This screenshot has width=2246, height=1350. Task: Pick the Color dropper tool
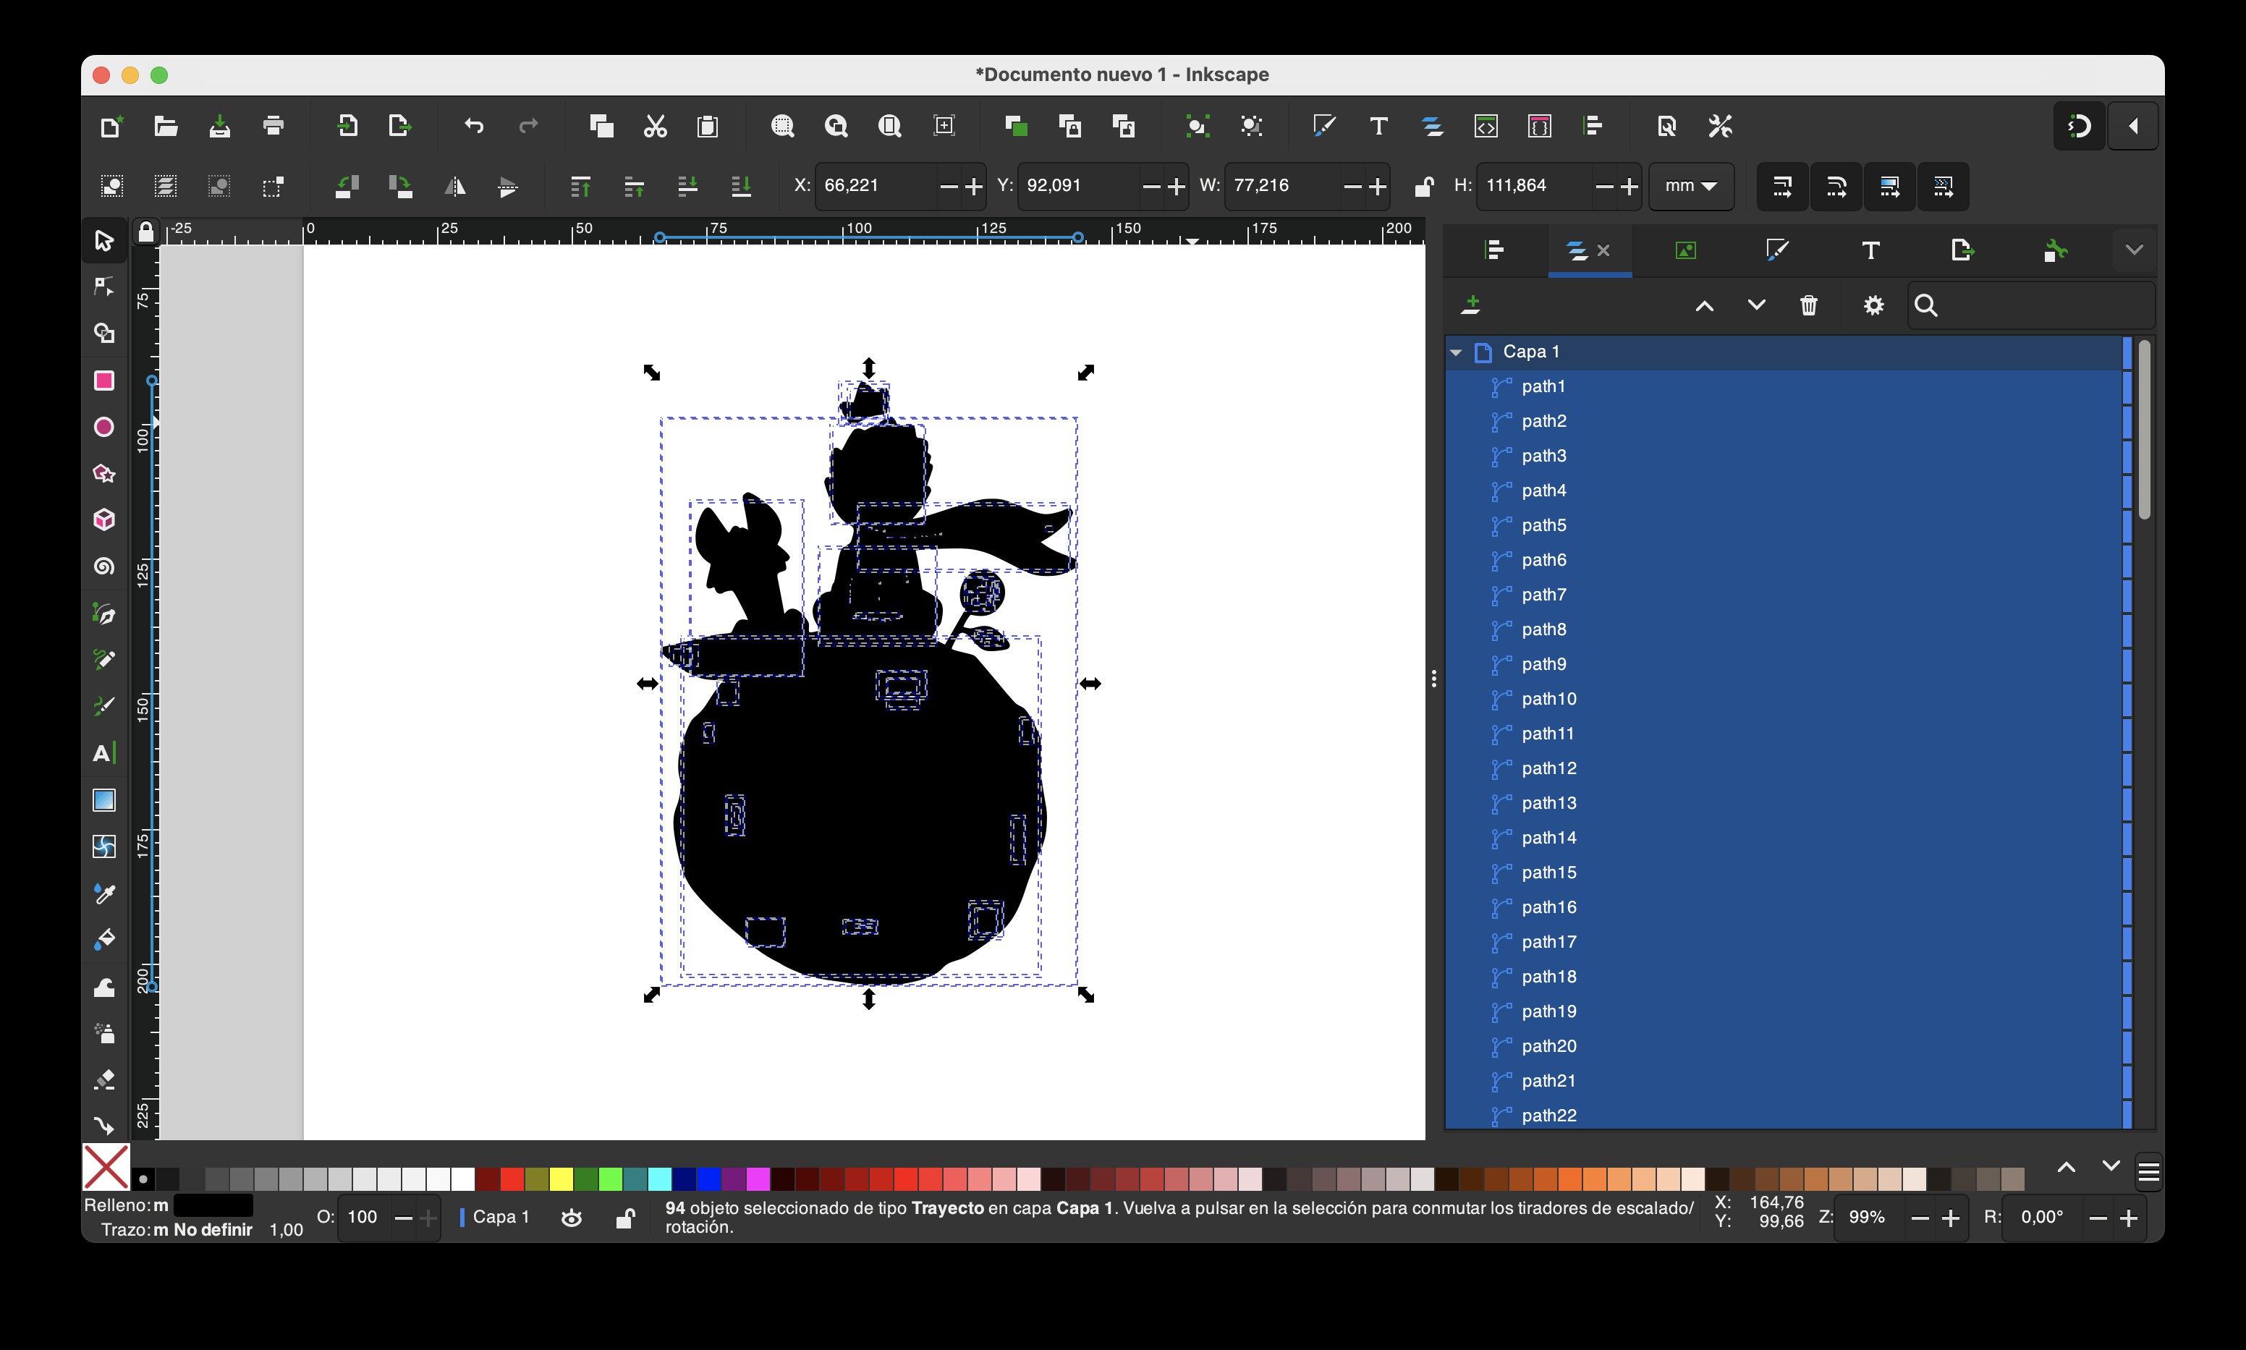coord(105,893)
